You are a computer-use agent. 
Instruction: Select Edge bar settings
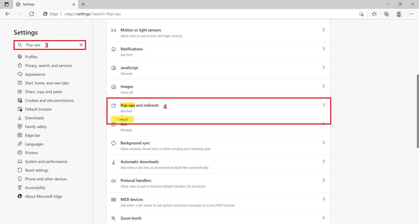(33, 135)
